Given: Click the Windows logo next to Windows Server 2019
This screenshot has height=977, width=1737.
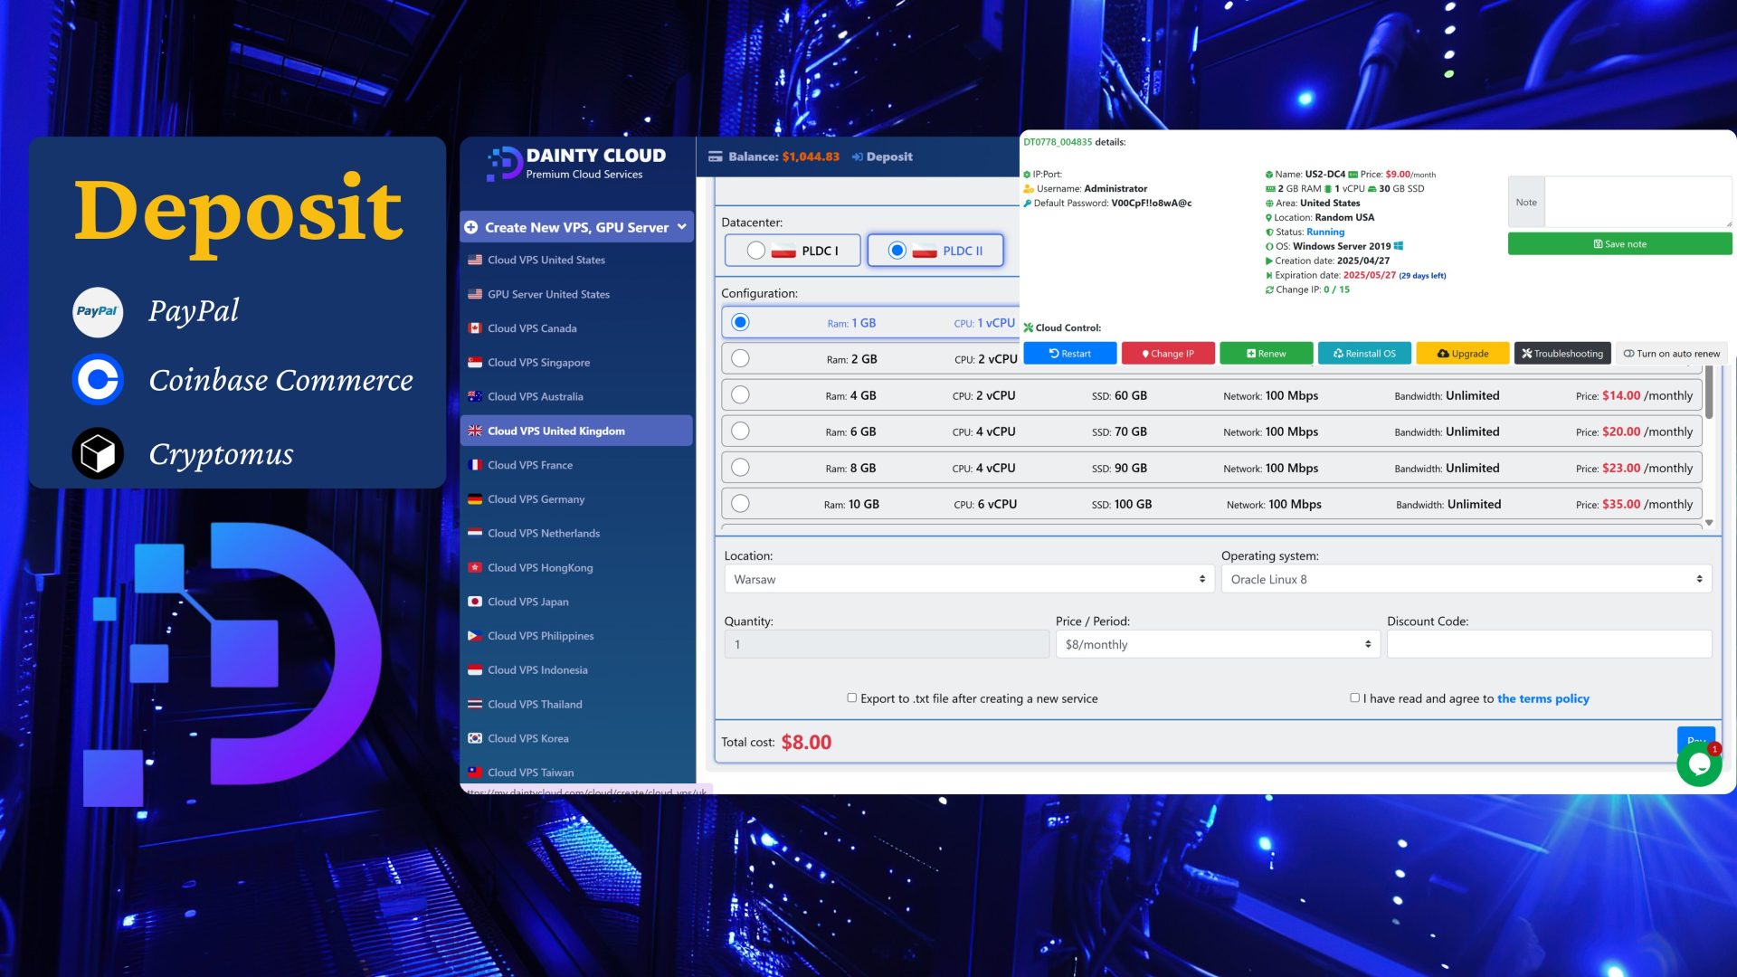Looking at the screenshot, I should (x=1399, y=246).
